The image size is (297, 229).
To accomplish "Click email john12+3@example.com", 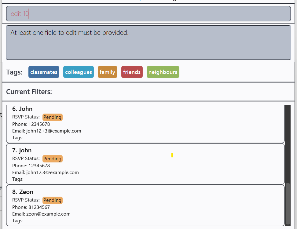I will coord(53,131).
